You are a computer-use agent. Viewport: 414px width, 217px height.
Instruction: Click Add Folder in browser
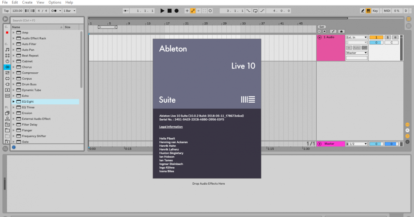[x=7, y=142]
